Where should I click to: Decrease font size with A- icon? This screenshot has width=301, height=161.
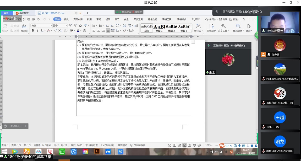(x=75, y=25)
